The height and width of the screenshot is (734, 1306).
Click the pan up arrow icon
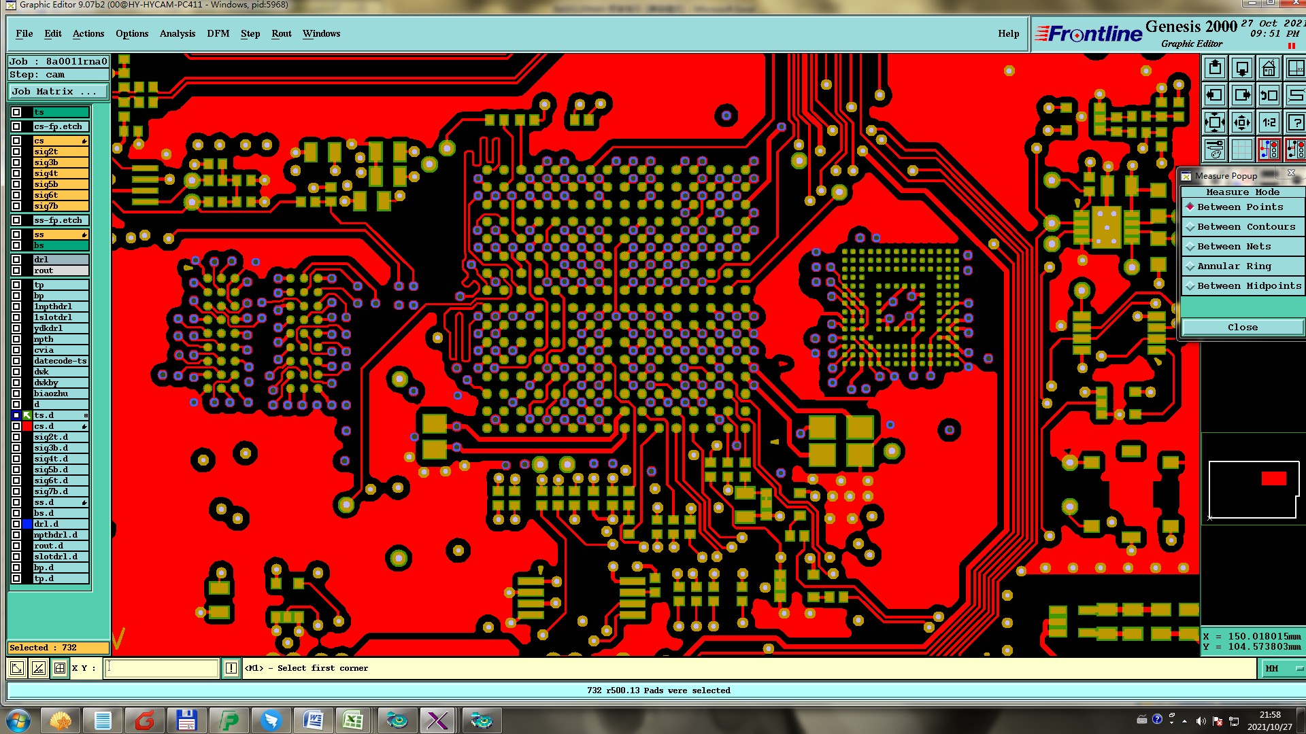1215,69
